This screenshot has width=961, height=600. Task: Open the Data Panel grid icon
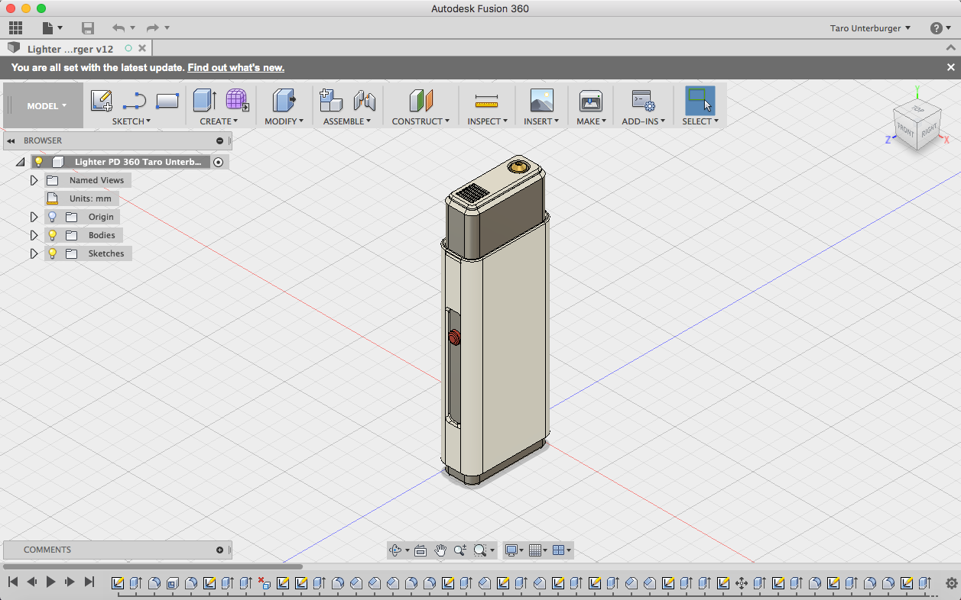click(15, 28)
